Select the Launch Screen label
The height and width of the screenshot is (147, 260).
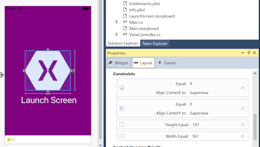coord(49,100)
